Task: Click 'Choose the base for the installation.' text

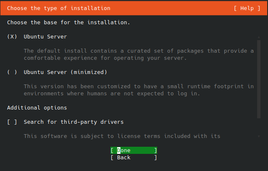Action: tap(68, 23)
